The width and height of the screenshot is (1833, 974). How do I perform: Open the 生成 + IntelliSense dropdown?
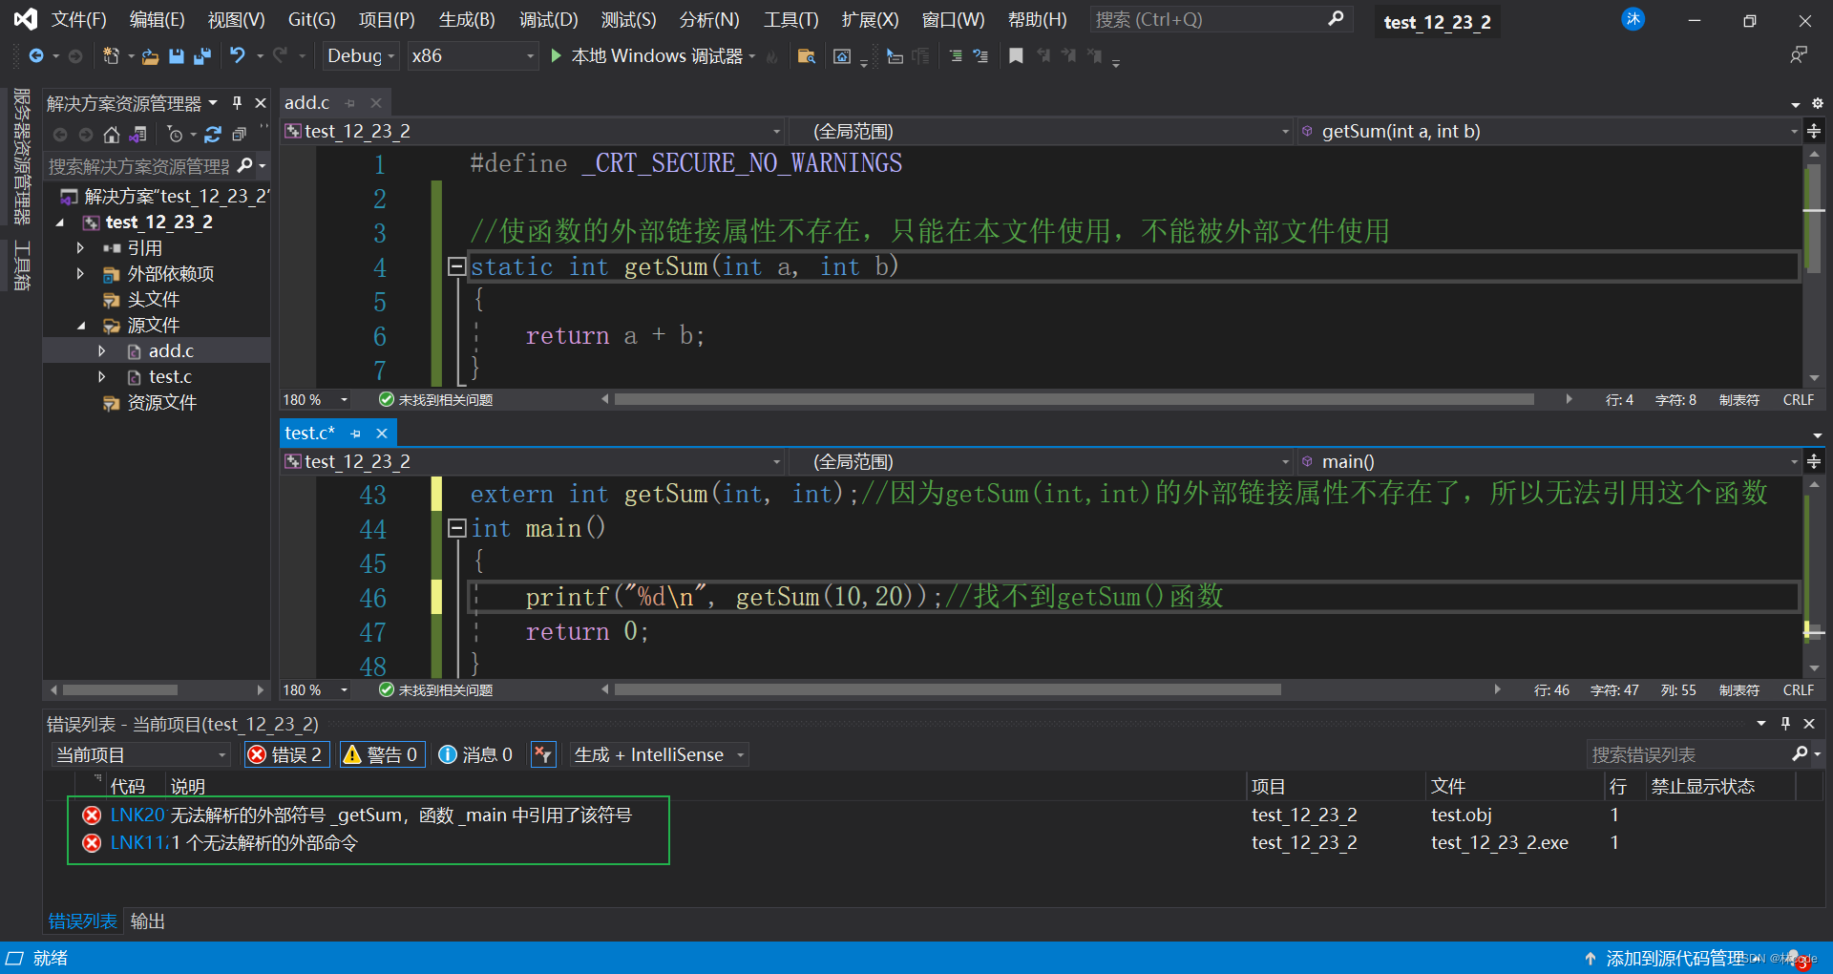658,754
